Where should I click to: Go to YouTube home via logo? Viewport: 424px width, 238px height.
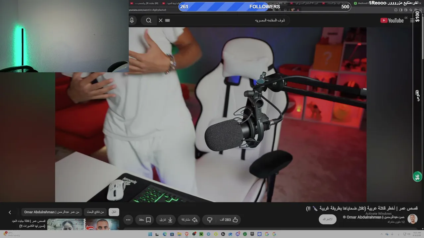392,20
